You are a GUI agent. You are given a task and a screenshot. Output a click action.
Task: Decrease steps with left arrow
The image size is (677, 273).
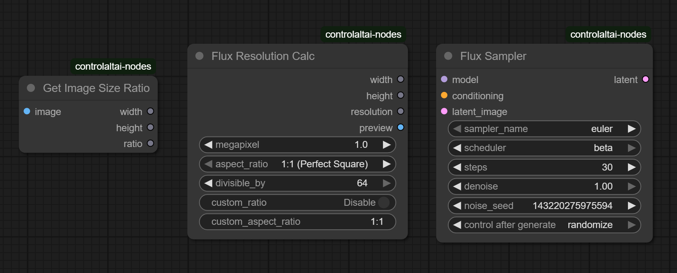[x=457, y=167]
